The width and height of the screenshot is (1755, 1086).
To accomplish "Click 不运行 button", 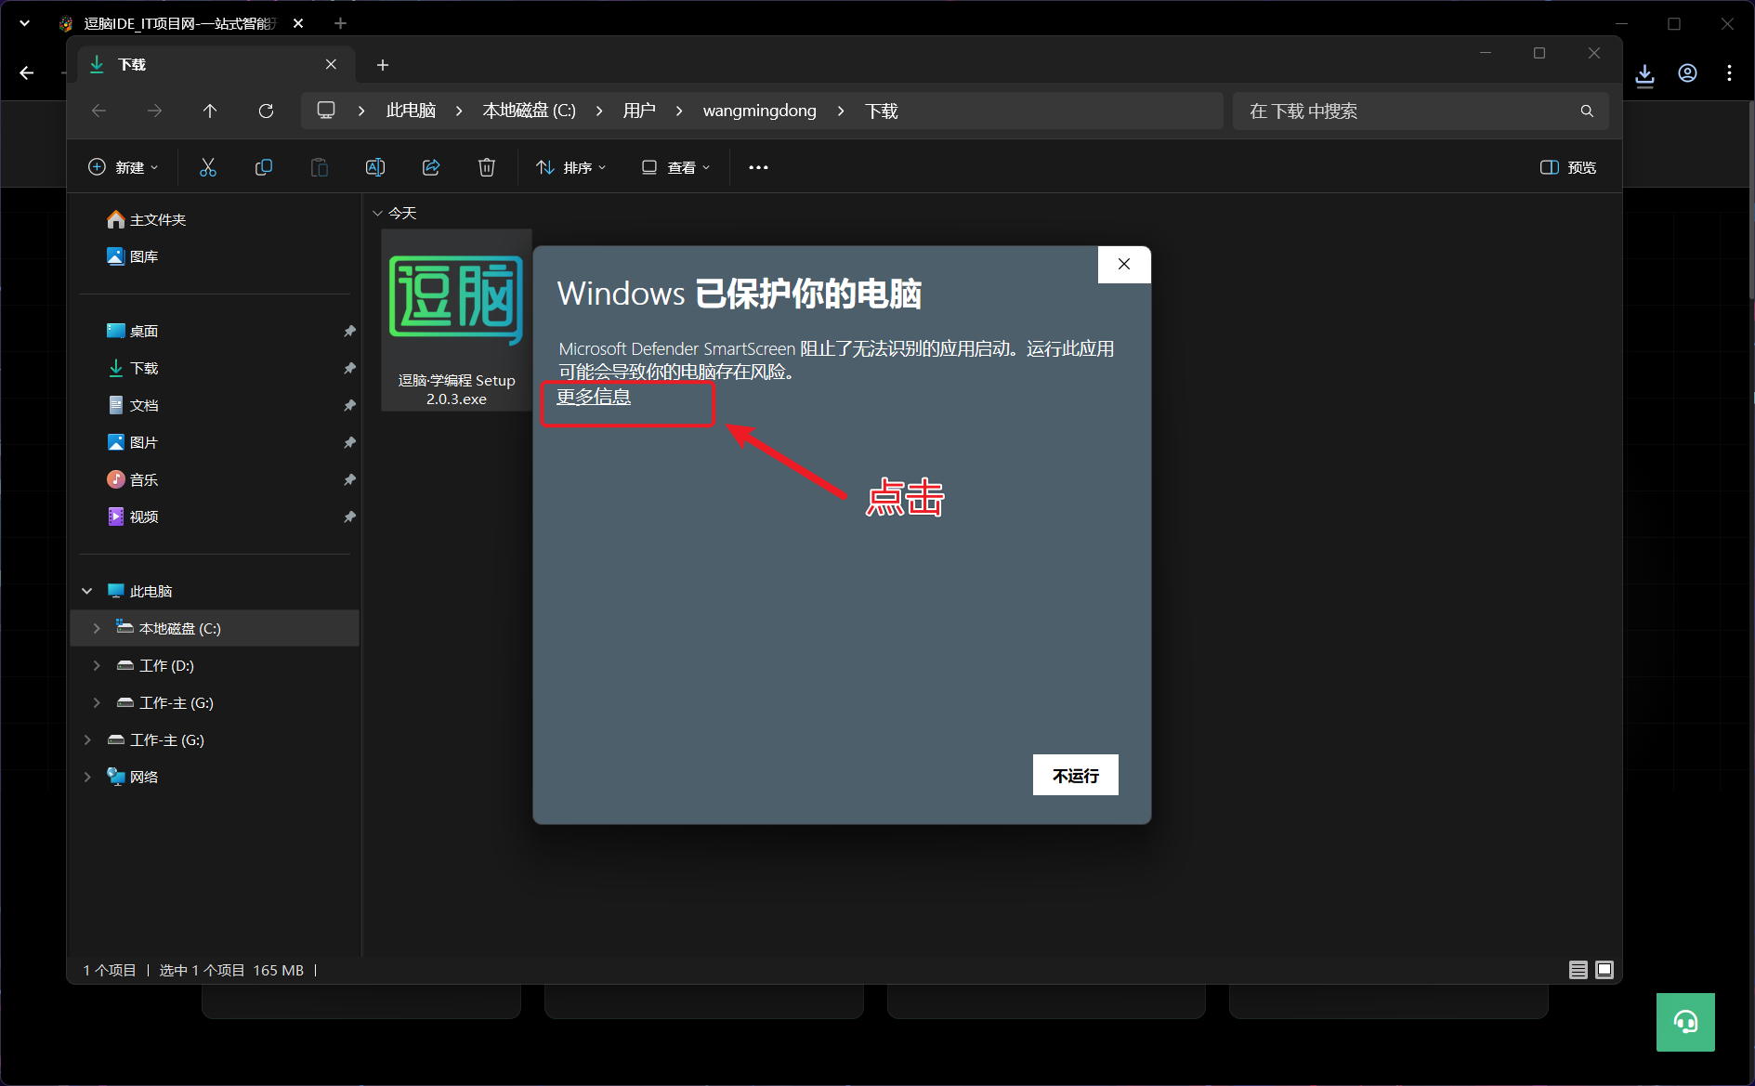I will pos(1076,775).
